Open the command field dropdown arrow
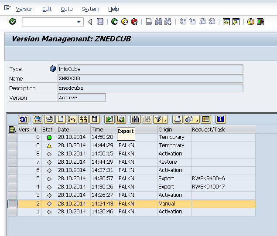Viewport: 277px width, 236px height. pyautogui.click(x=79, y=22)
